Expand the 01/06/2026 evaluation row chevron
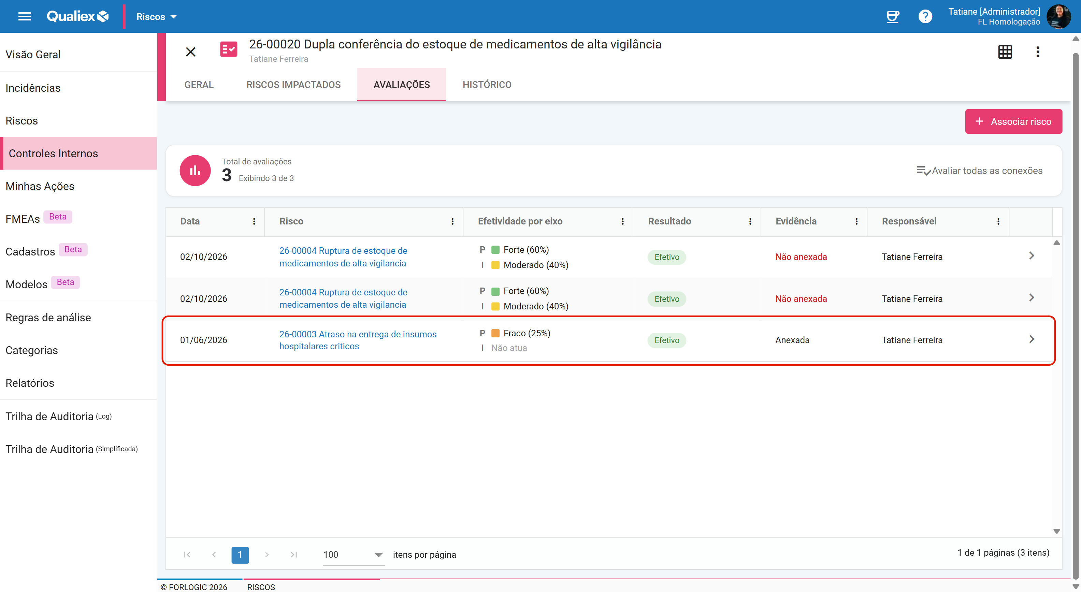Image resolution: width=1081 pixels, height=614 pixels. pyautogui.click(x=1032, y=339)
